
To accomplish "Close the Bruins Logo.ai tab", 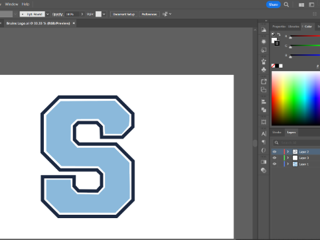I will click(74, 23).
